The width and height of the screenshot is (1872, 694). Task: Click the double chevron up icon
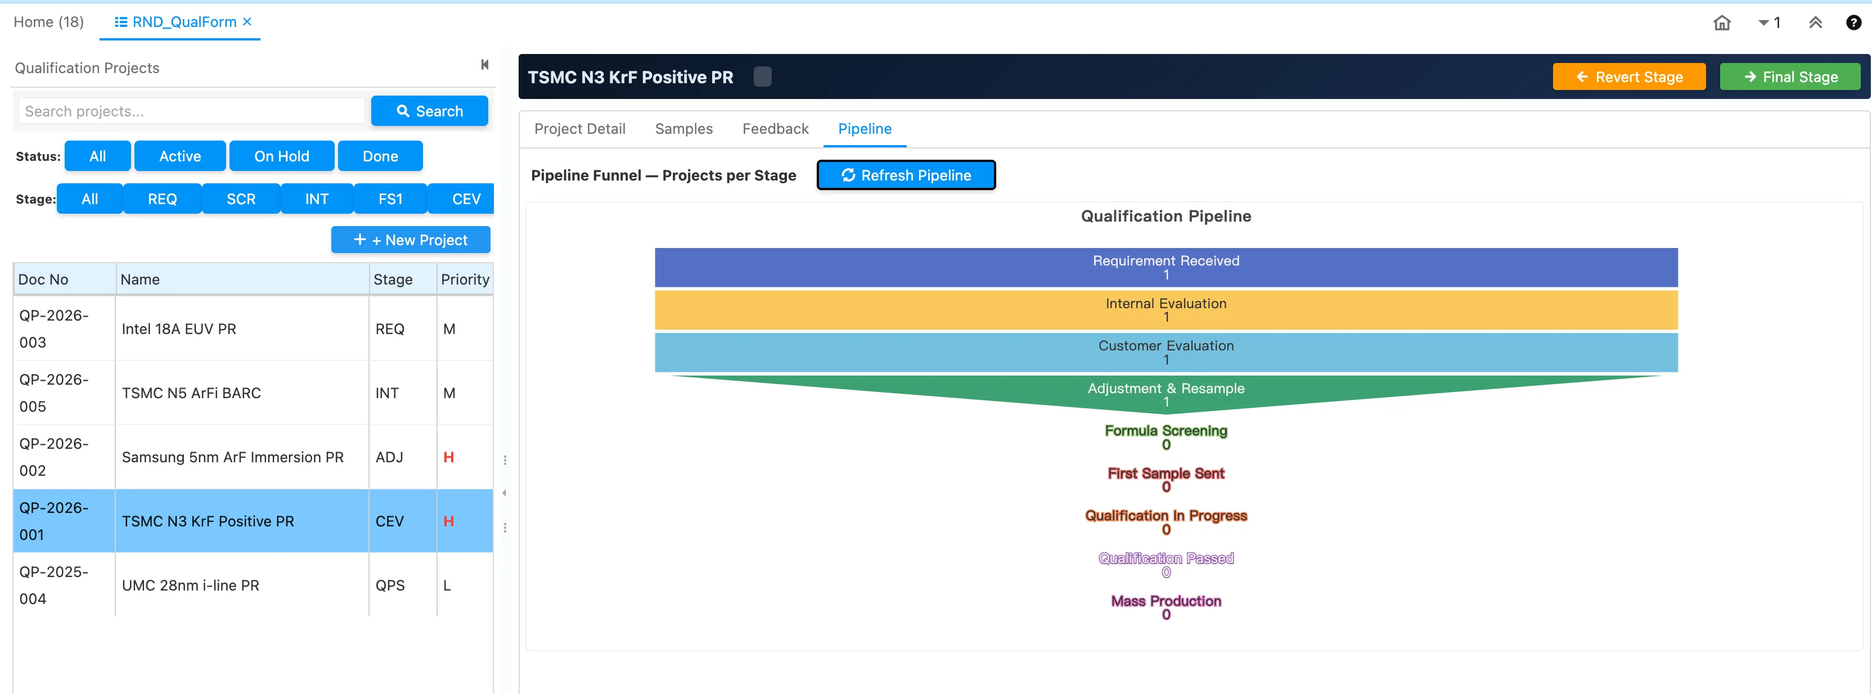[1815, 22]
